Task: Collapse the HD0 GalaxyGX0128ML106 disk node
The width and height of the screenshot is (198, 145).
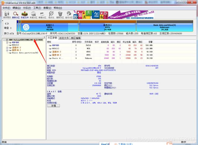Action: (4, 40)
